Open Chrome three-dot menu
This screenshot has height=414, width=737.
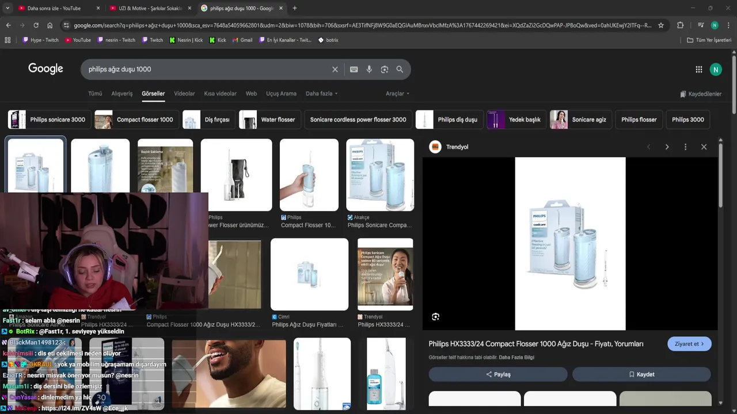(728, 25)
